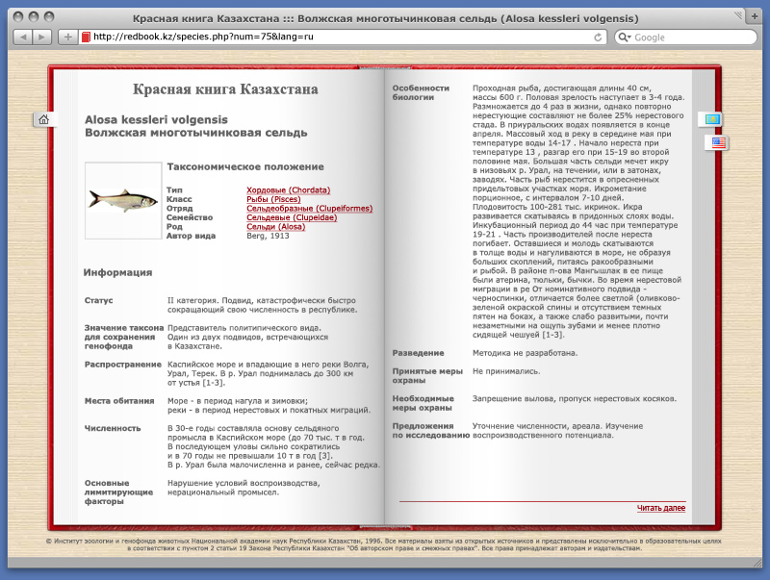
Task: Follow the Рыбы (Pisces) link
Action: click(273, 199)
